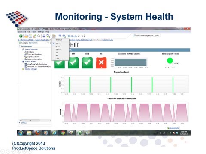The image size is (206, 154).
Task: Click the Print toolbar icon
Action: point(44,36)
